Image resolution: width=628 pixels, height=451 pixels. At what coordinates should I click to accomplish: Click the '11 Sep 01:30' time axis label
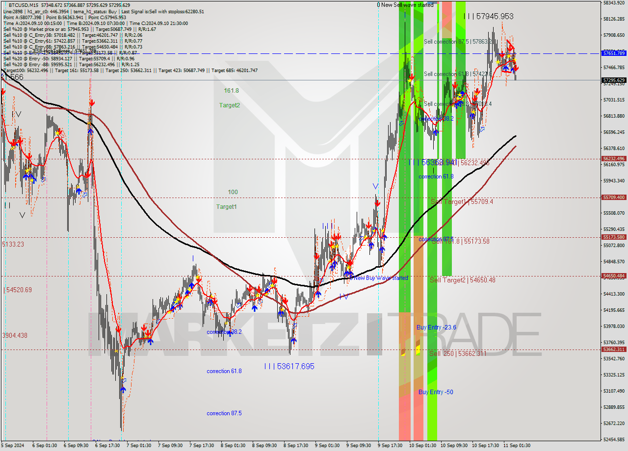coord(516,446)
